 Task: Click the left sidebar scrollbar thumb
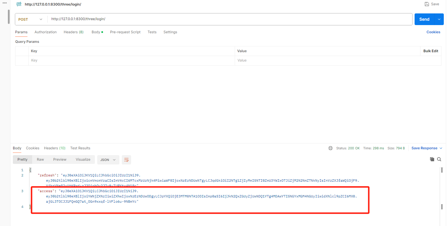tap(9, 17)
